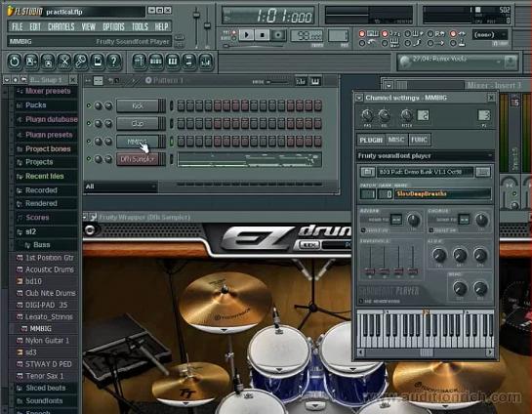Open the audio editor scissors icon
This screenshot has height=414, width=532.
coord(64,62)
